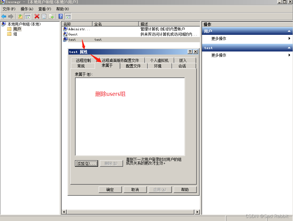Click the Guest user name
This screenshot has width=293, height=221.
coord(73,35)
